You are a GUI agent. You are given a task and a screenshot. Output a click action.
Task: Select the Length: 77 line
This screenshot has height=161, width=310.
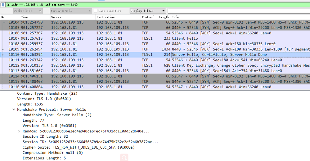click(34, 120)
